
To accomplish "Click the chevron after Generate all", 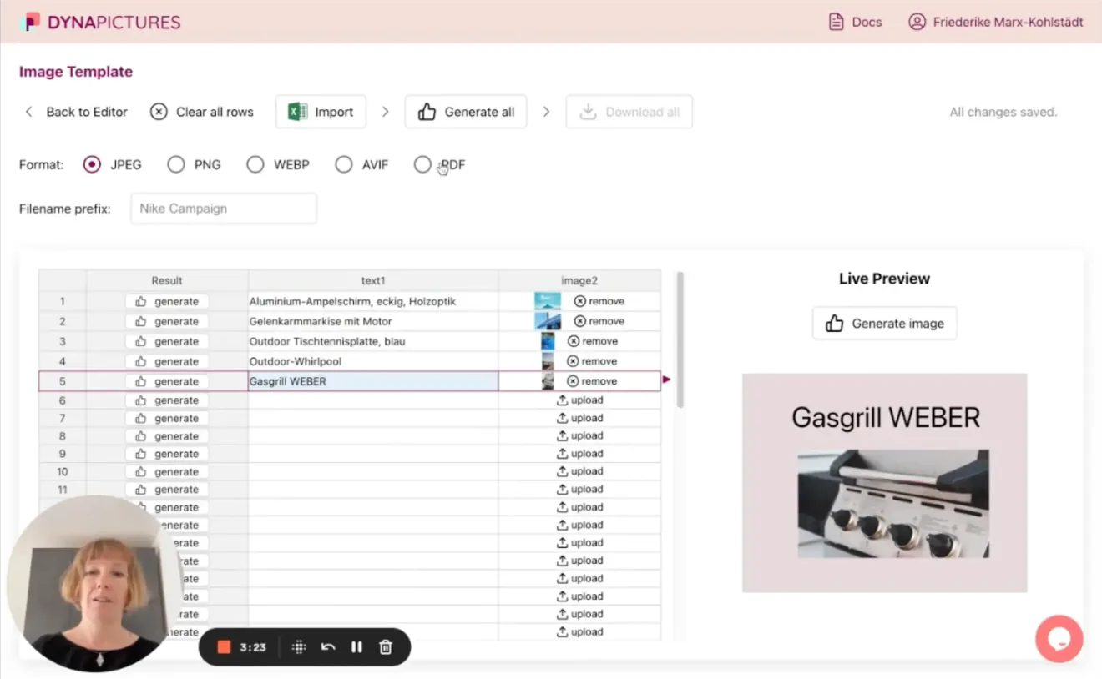I will (546, 112).
